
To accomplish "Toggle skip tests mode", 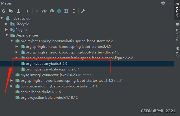I will tap(52, 11).
